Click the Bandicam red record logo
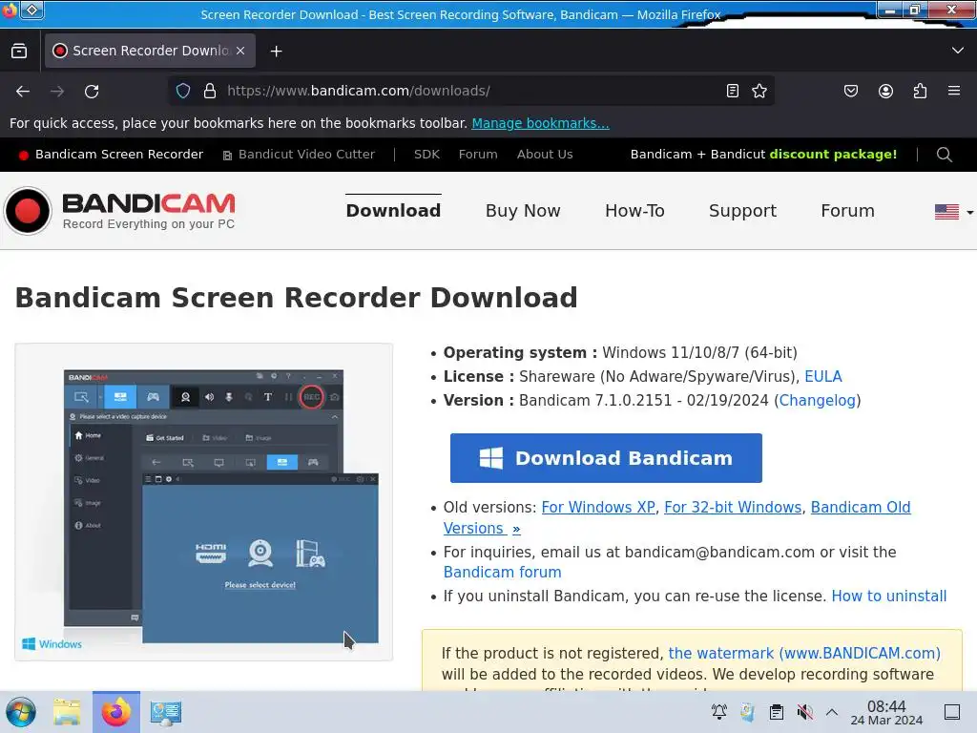Image resolution: width=977 pixels, height=733 pixels. point(28,211)
